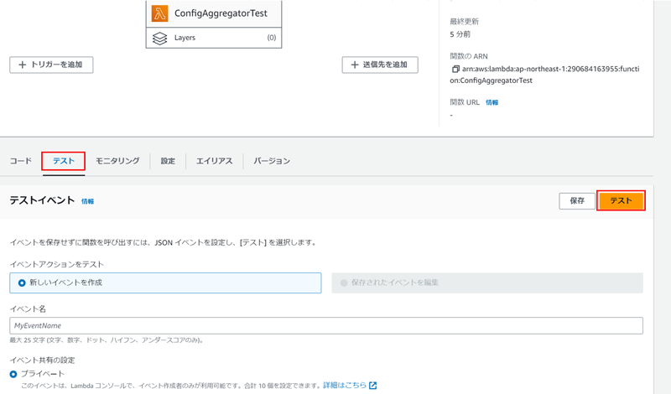Follow the 詳細はこちら link
Screen dimensions: 671x394
(345, 385)
